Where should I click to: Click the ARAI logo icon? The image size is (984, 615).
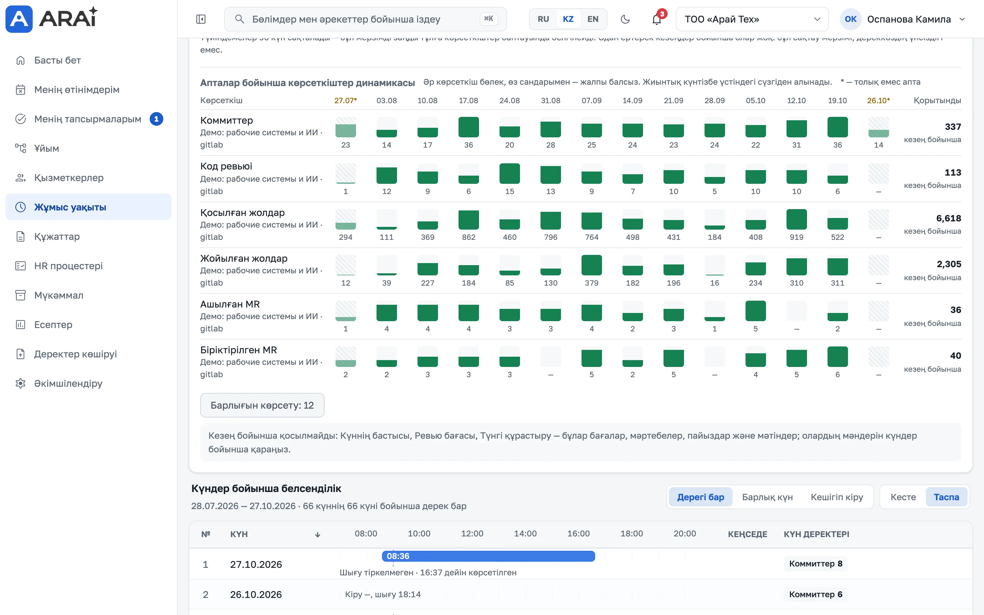(19, 19)
